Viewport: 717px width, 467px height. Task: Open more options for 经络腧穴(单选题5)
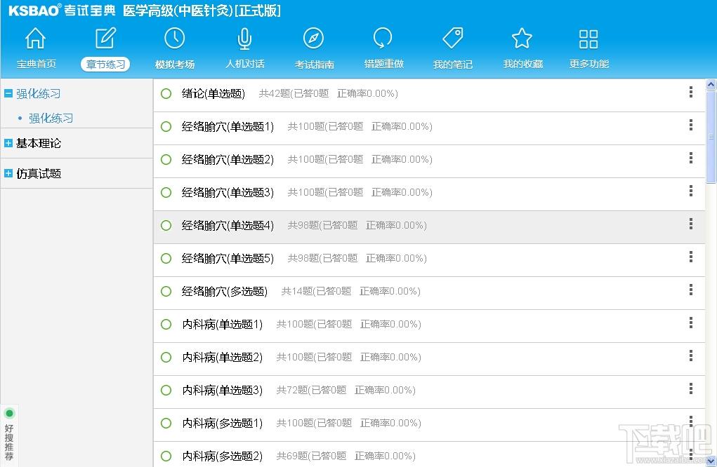click(x=691, y=257)
